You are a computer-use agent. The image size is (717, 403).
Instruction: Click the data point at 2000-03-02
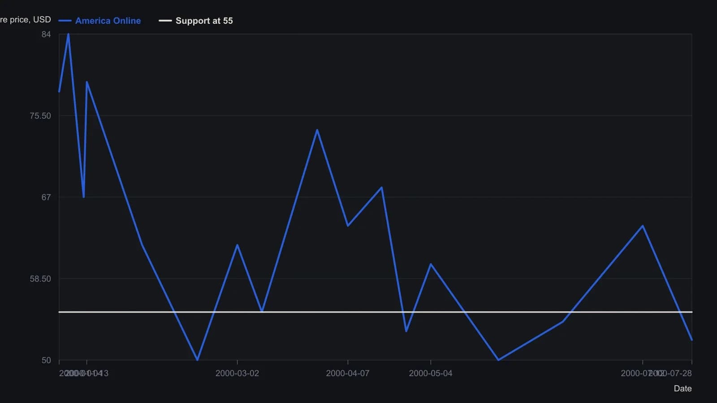point(237,245)
